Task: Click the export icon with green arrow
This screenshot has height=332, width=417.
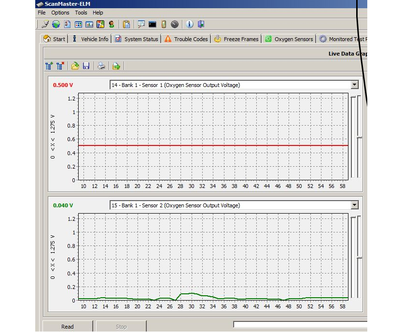Action: [116, 66]
